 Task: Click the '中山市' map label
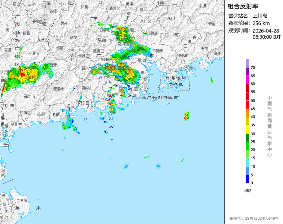pos(139,73)
